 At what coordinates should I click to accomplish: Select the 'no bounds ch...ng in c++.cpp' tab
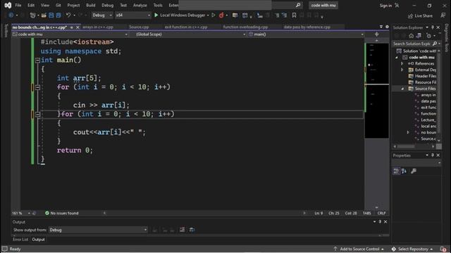point(39,27)
